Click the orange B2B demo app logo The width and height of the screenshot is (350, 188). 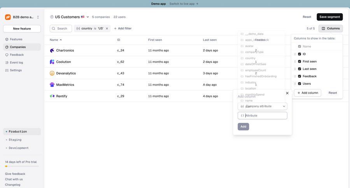[x=8, y=17]
